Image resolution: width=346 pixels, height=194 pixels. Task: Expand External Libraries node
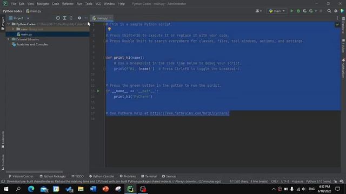point(9,39)
